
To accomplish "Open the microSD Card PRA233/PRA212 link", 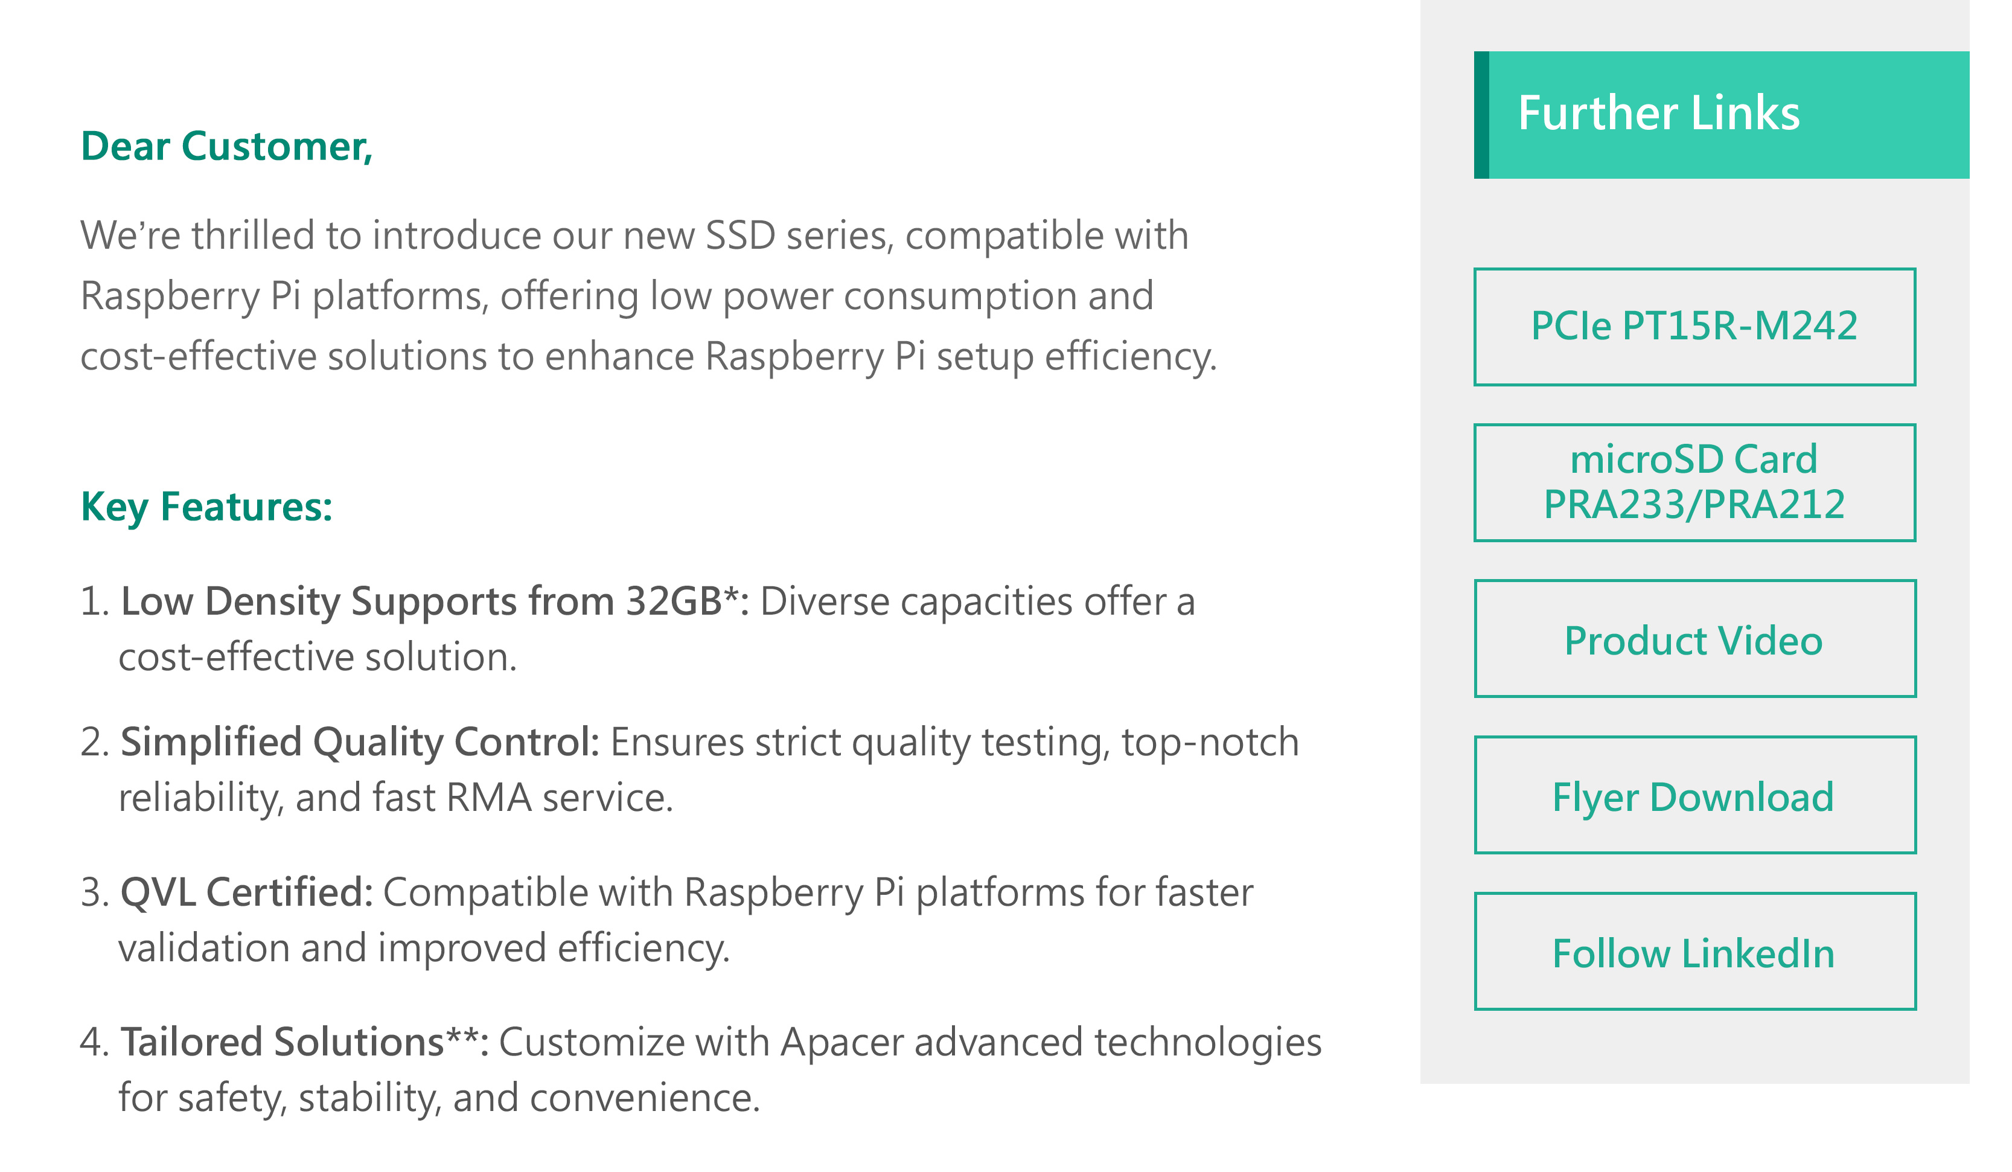I will point(1693,482).
